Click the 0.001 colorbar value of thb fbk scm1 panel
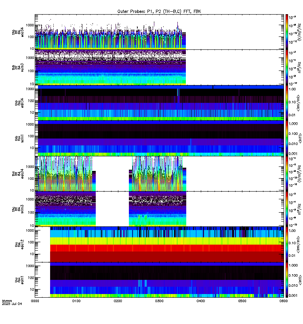The height and width of the screenshot is (324, 303). point(293,153)
